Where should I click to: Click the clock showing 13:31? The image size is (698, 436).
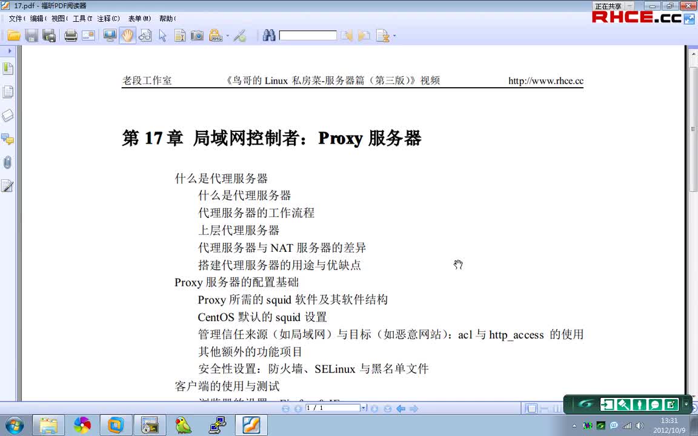pos(669,420)
